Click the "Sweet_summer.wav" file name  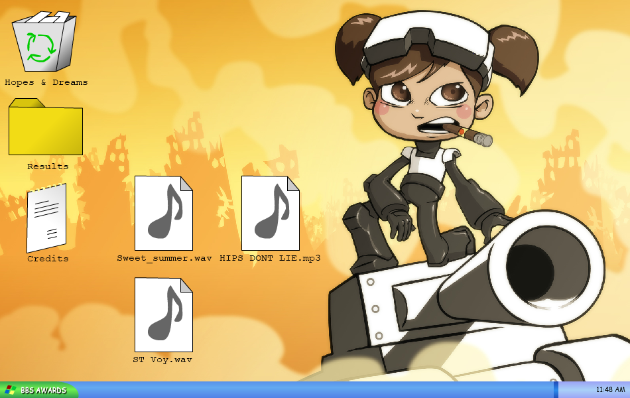(164, 258)
